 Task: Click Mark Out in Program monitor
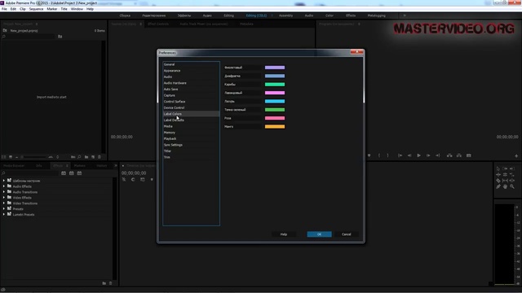tap(387, 155)
